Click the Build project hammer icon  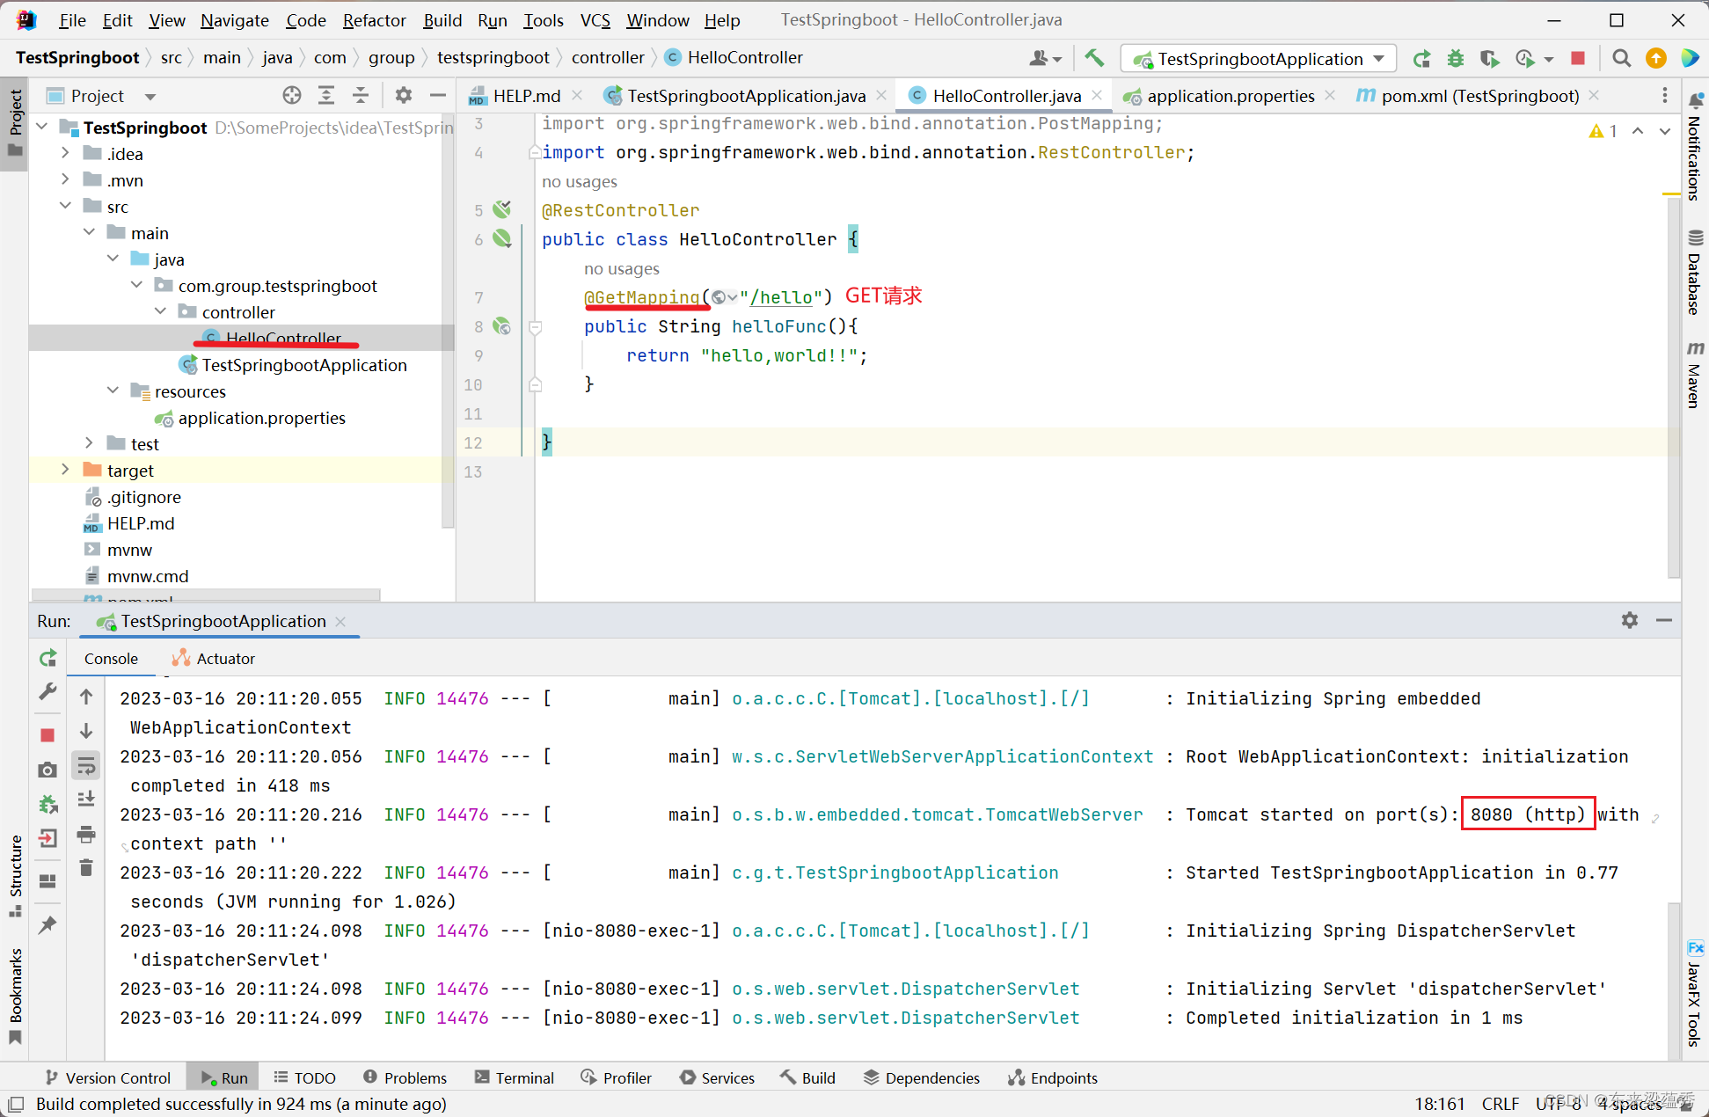tap(1094, 58)
